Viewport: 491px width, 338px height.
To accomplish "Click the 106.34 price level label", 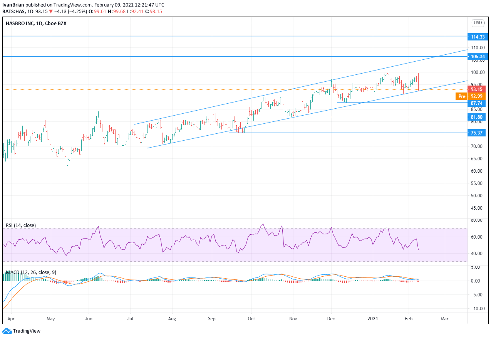I will (x=478, y=57).
